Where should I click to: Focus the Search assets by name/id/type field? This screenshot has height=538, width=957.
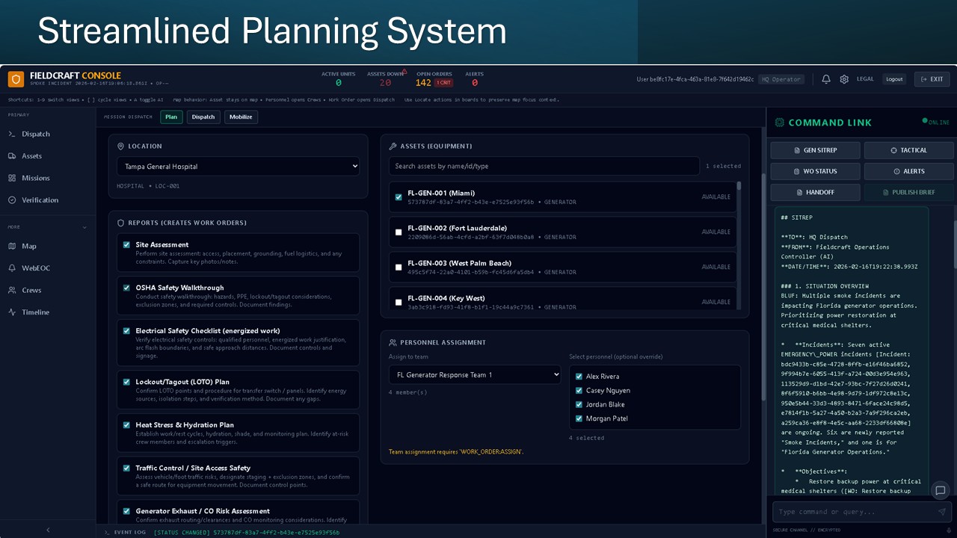tap(544, 166)
